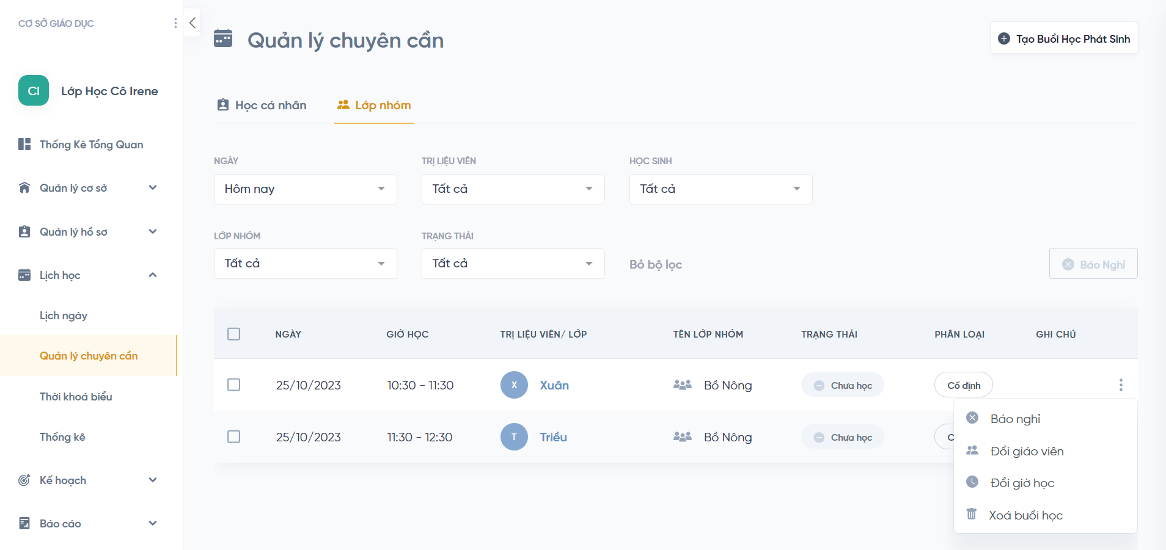The image size is (1166, 550).
Task: Open Thời khoá biểu in the sidebar
Action: pyautogui.click(x=76, y=397)
